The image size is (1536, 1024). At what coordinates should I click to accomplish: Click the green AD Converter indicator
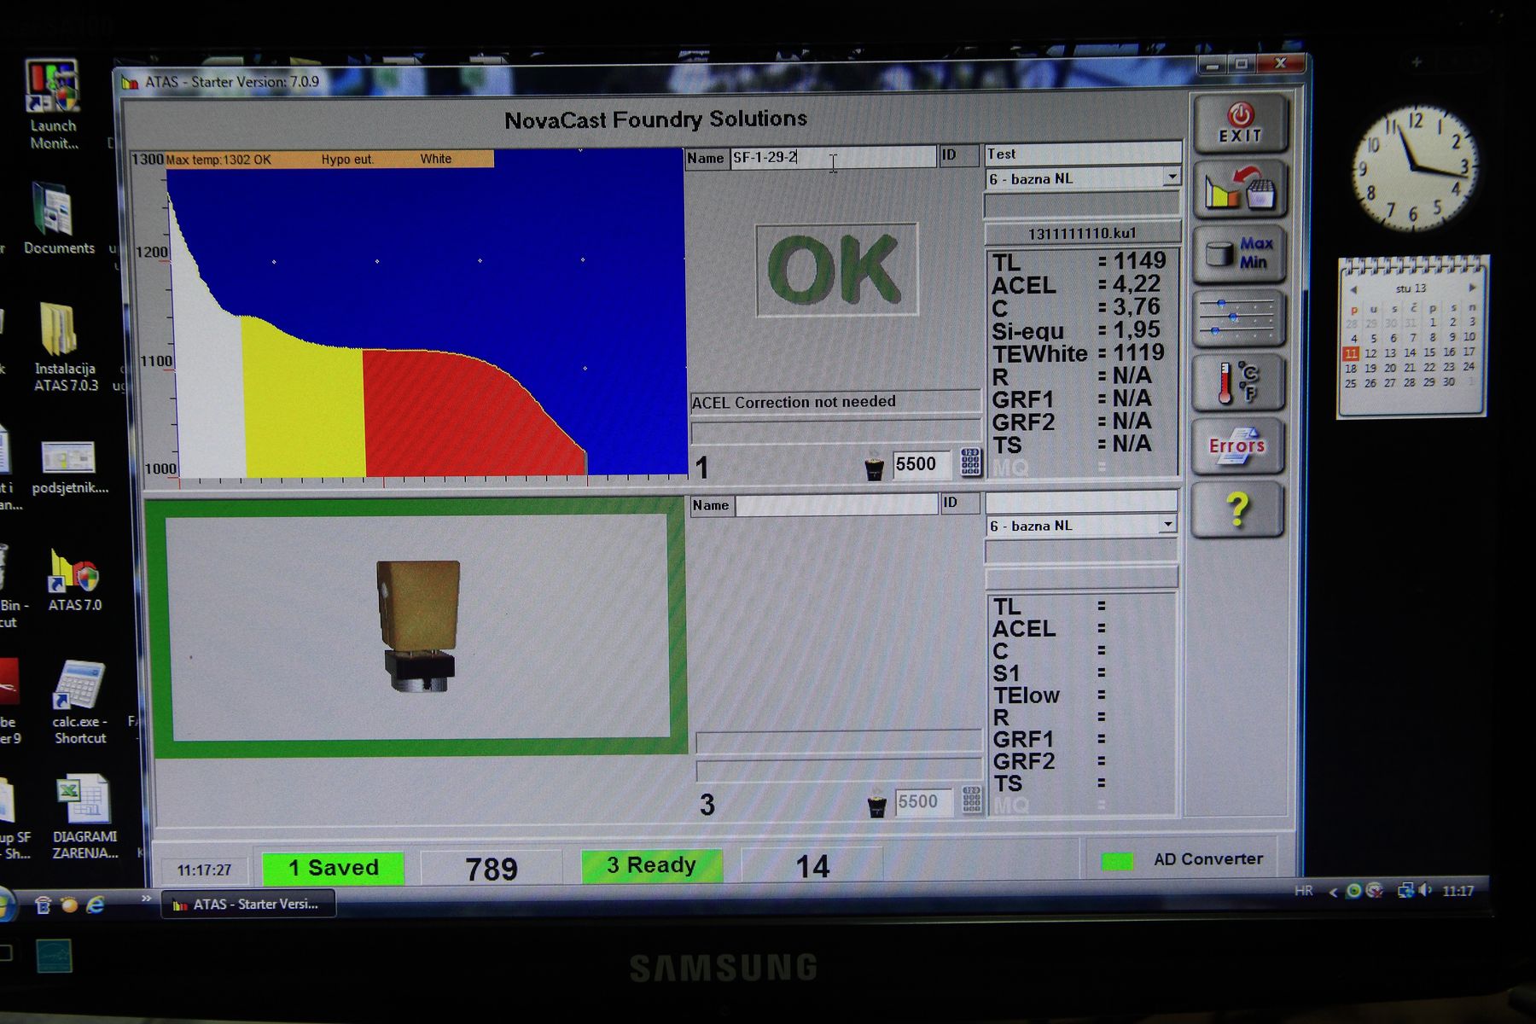tap(1117, 861)
